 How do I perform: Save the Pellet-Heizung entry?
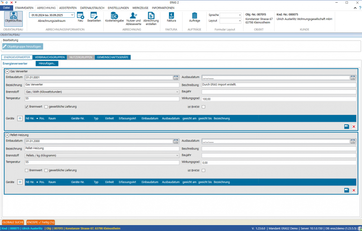pos(347,190)
